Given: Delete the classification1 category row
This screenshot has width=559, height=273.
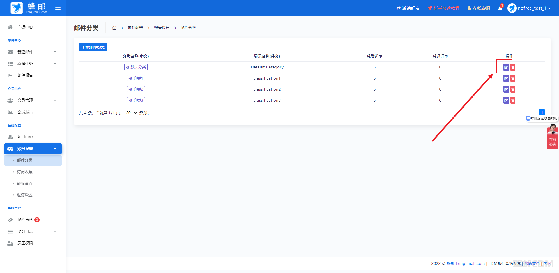Looking at the screenshot, I should coord(513,78).
